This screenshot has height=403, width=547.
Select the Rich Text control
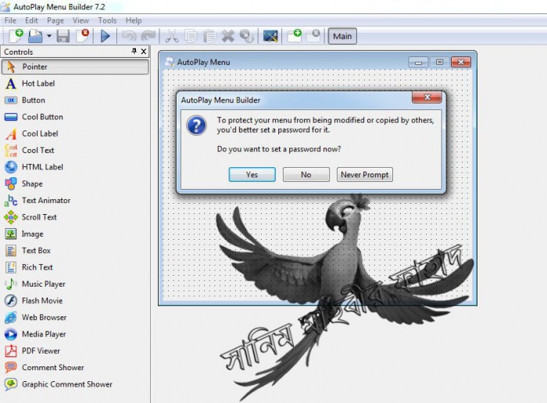75,267
